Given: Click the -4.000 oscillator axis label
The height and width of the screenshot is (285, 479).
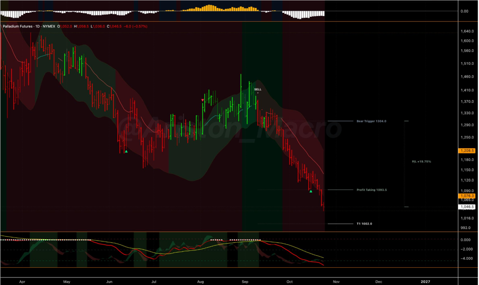Looking at the screenshot, I should [466, 258].
